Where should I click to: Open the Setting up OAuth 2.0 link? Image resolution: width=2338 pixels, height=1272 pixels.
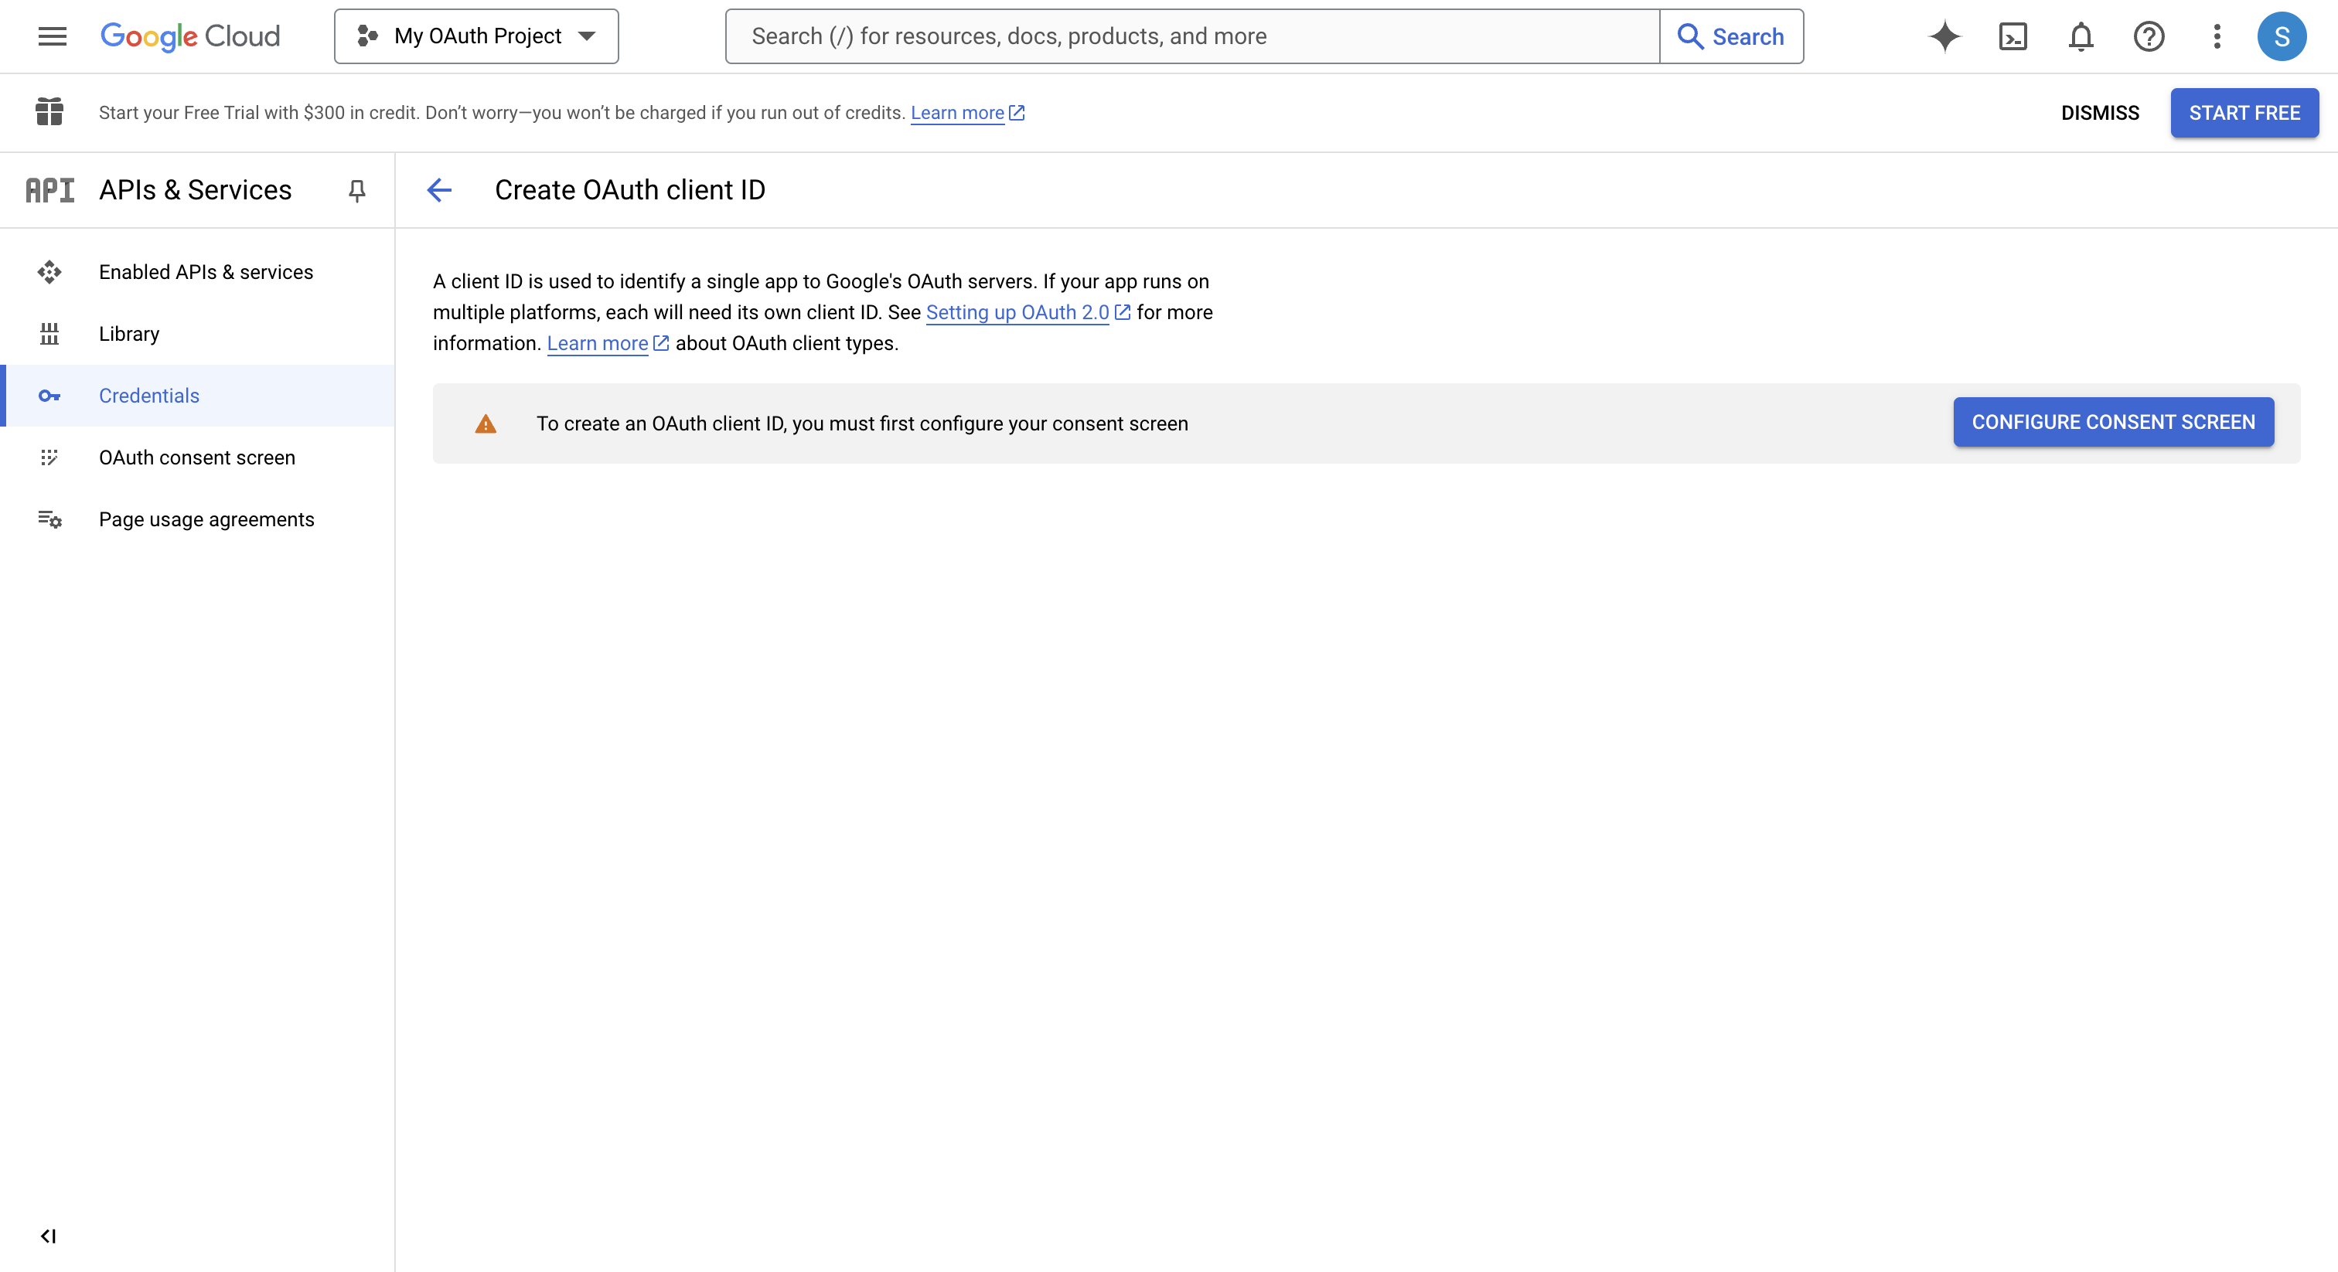click(x=1017, y=312)
